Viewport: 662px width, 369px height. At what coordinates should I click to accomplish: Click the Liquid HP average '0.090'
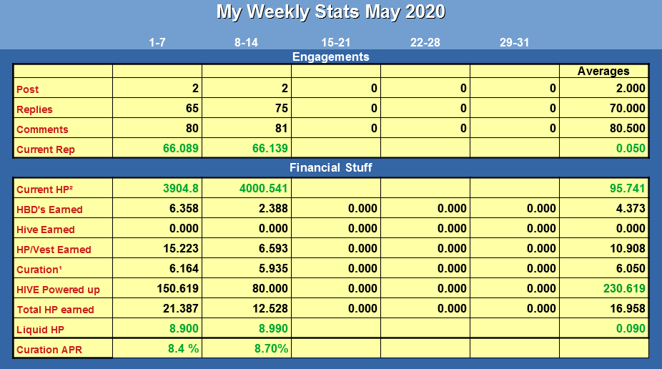tap(631, 328)
